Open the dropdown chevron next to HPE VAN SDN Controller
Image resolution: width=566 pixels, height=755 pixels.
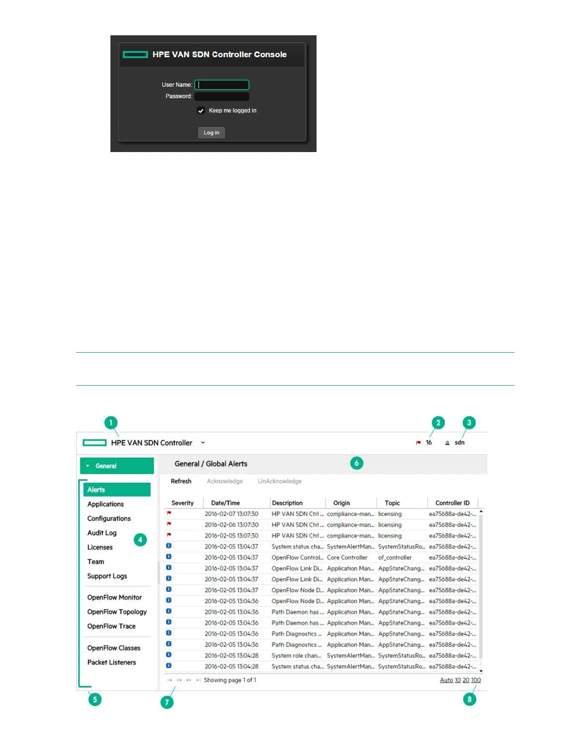click(203, 443)
